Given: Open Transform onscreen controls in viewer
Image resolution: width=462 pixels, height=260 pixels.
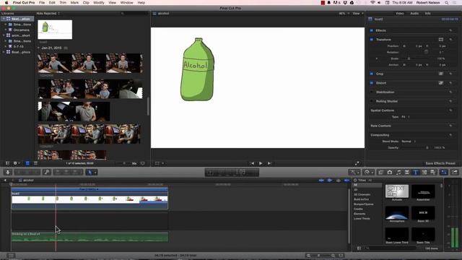Looking at the screenshot, I should coord(158,163).
